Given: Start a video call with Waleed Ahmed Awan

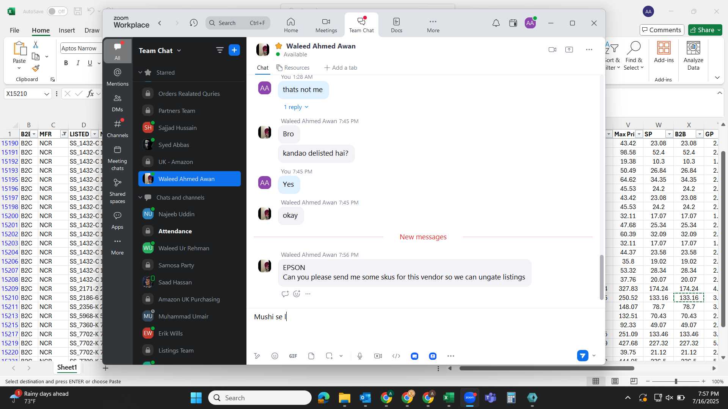Looking at the screenshot, I should pyautogui.click(x=552, y=50).
